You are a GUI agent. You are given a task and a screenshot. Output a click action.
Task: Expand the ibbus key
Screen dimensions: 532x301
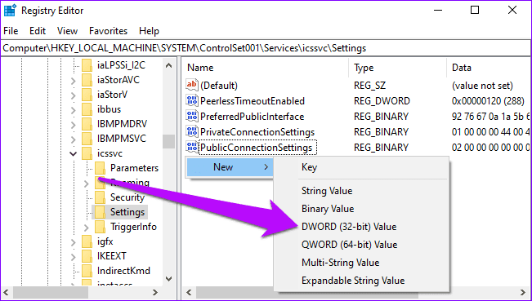[x=74, y=110]
